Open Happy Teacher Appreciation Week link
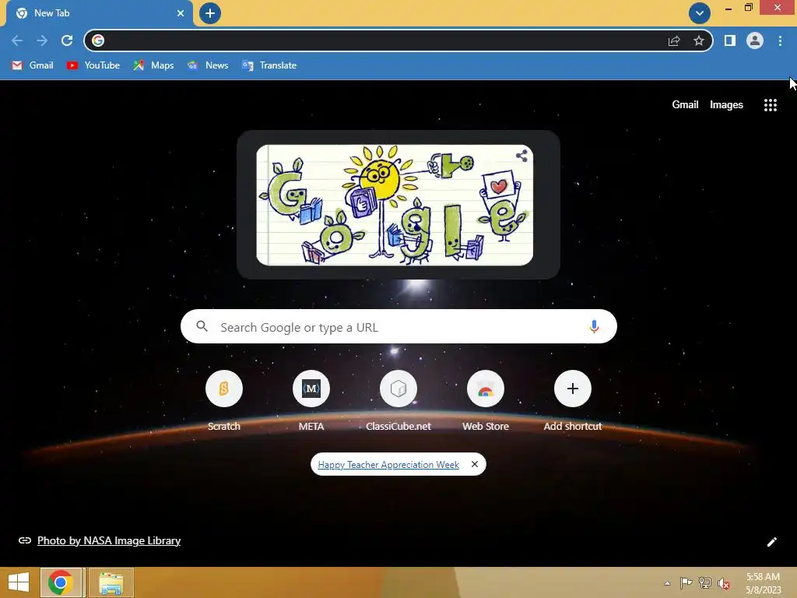This screenshot has height=598, width=797. point(388,465)
